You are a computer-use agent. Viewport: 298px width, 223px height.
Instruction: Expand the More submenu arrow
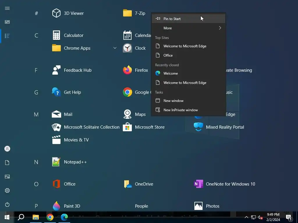[x=220, y=28]
